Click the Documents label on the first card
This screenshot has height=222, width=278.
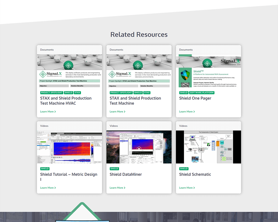click(x=47, y=50)
